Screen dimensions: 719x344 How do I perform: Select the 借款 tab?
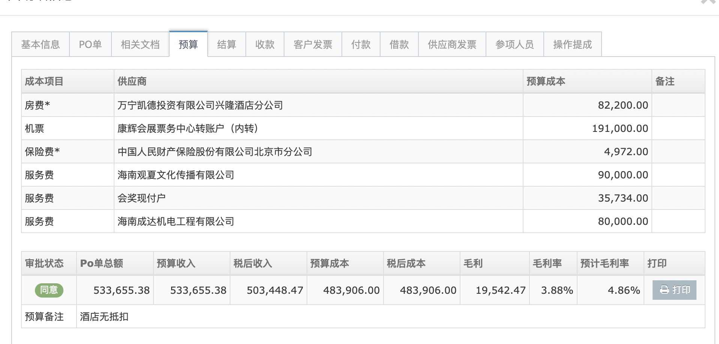click(399, 45)
